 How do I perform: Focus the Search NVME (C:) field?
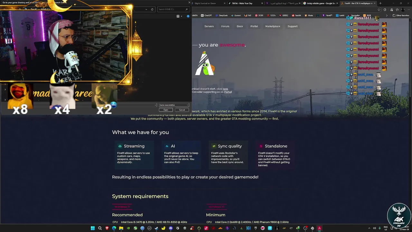[173, 9]
